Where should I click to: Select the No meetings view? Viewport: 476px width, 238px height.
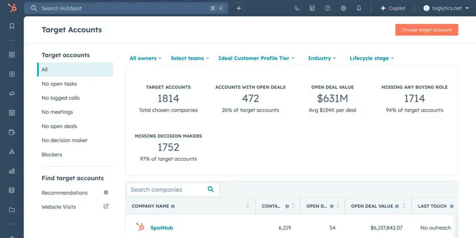click(x=57, y=112)
